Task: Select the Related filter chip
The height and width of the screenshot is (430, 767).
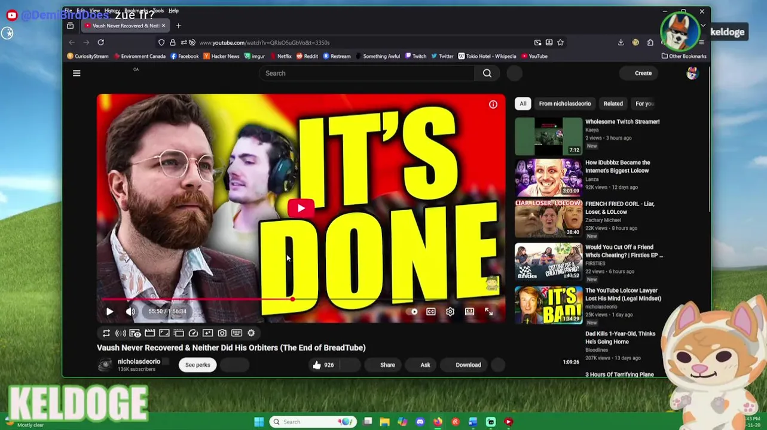Action: tap(613, 104)
